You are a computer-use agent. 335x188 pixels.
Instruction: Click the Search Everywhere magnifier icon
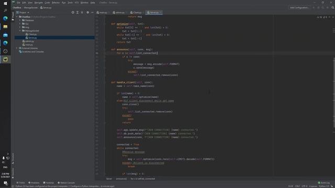tap(333, 8)
